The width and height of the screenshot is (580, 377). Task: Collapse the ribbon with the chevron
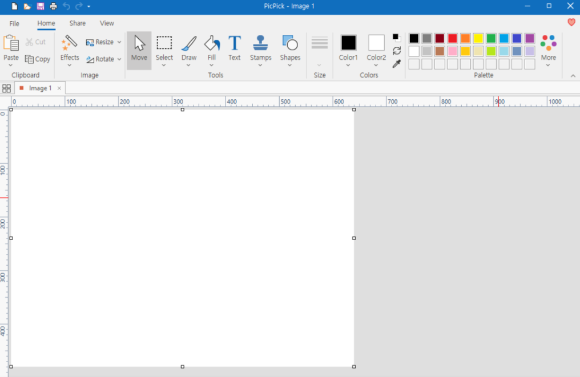pos(573,76)
